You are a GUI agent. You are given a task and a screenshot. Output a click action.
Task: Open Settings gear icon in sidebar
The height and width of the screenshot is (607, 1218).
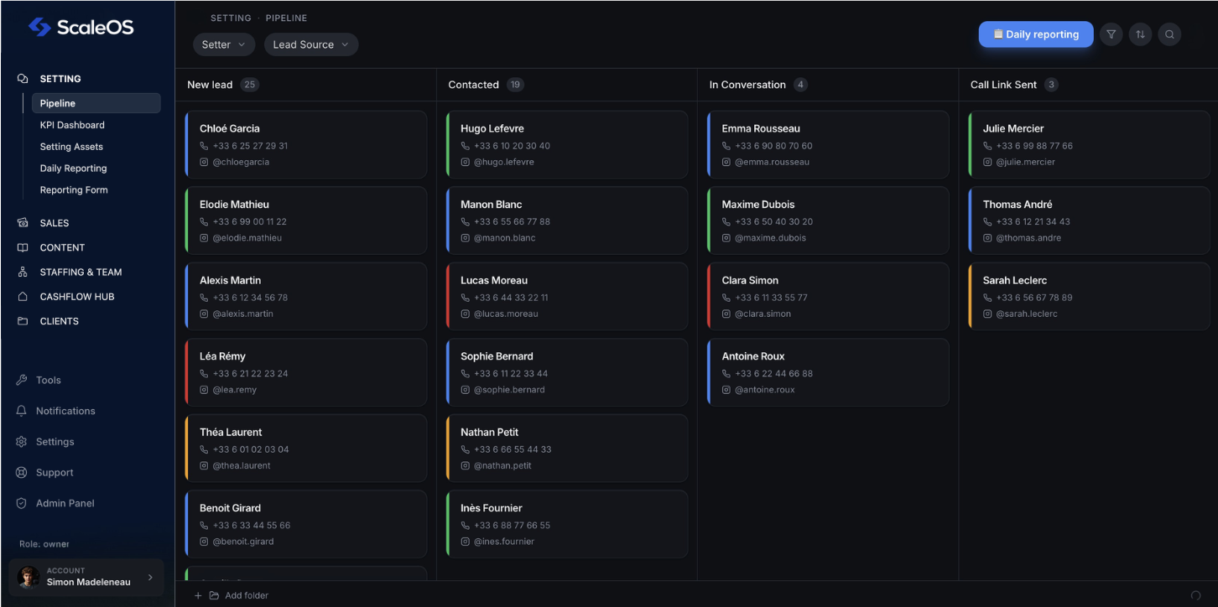(x=22, y=442)
